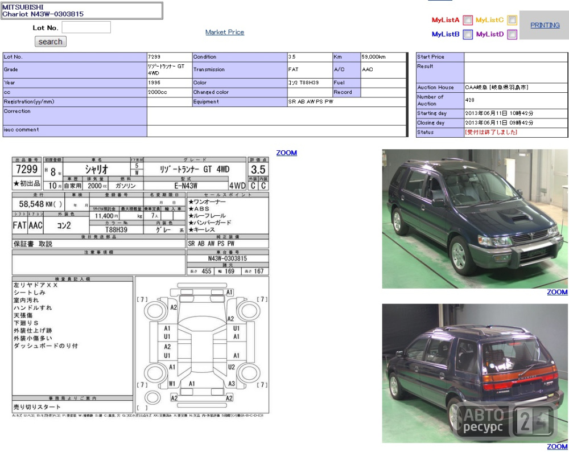This screenshot has width=569, height=452.
Task: Click the PRINTING link
Action: [545, 25]
